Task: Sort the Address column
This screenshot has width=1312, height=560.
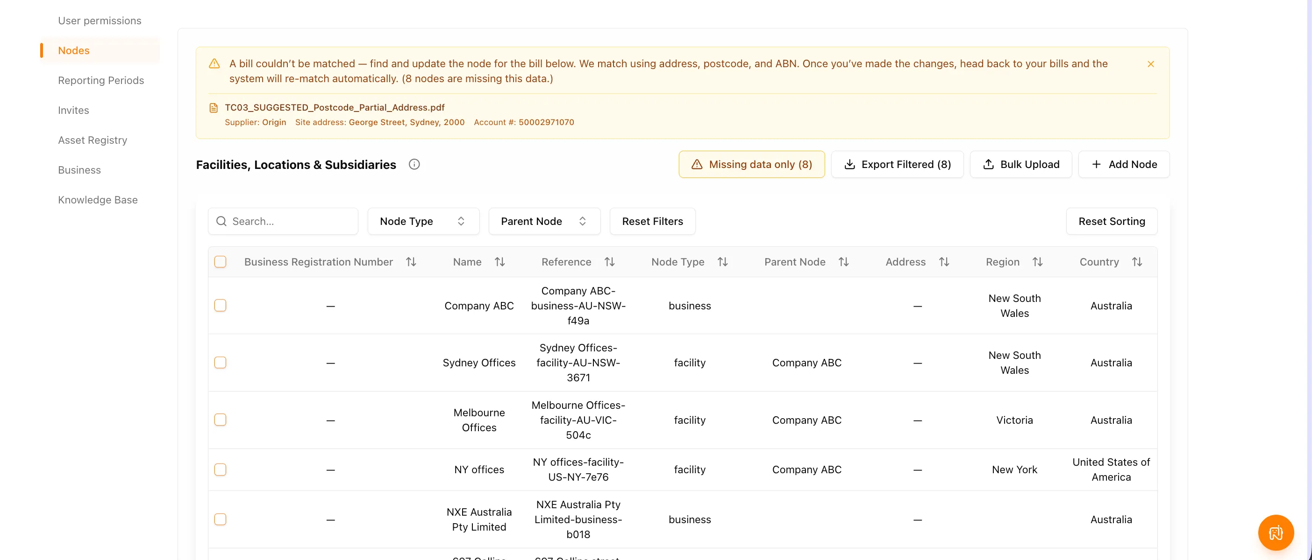Action: pyautogui.click(x=944, y=262)
